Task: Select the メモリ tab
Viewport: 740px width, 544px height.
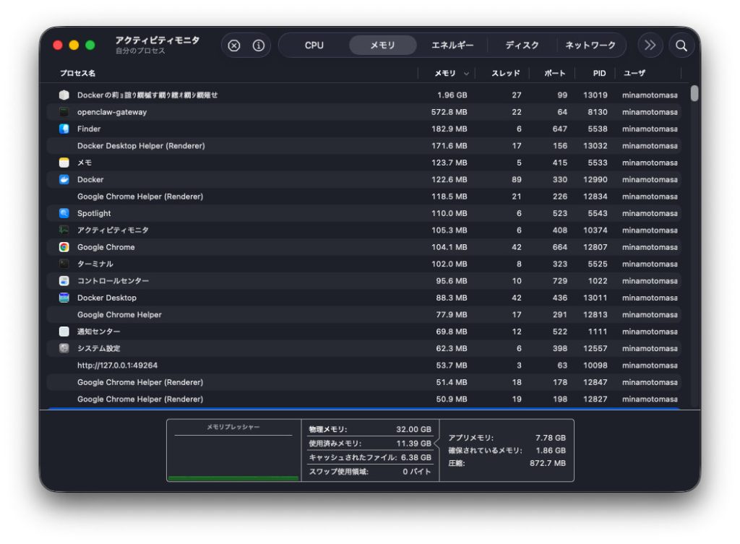Action: tap(382, 46)
